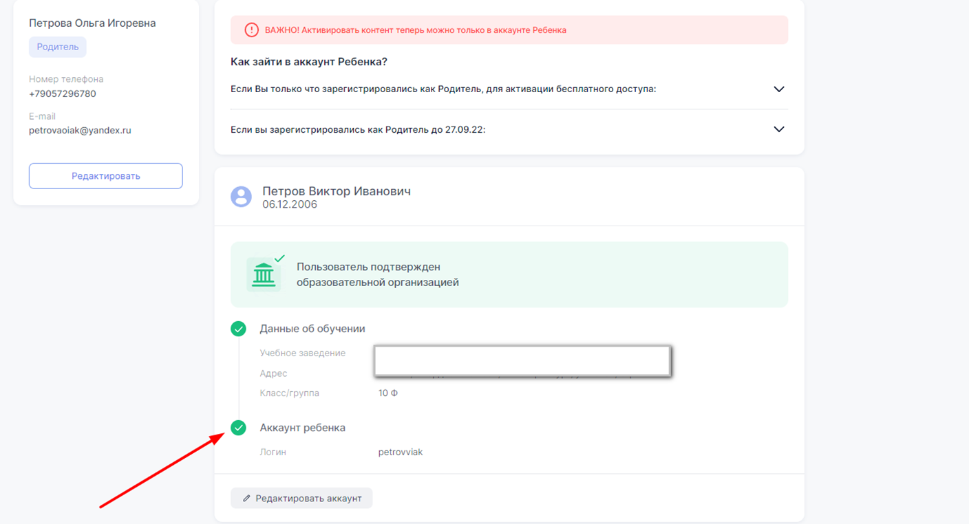Click green checkmark beside Аккаунт ребенка

coord(238,428)
